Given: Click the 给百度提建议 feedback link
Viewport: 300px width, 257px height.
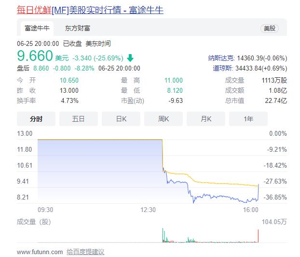Looking at the screenshot, I should point(85,252).
